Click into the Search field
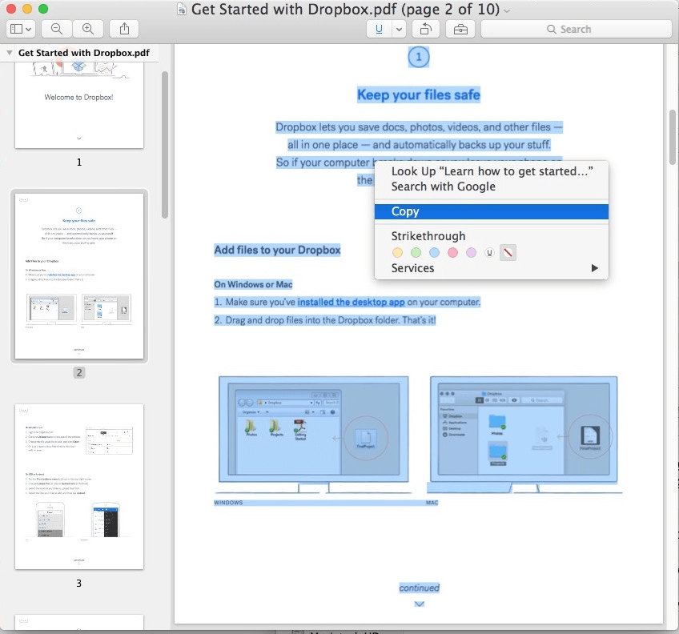 click(577, 29)
